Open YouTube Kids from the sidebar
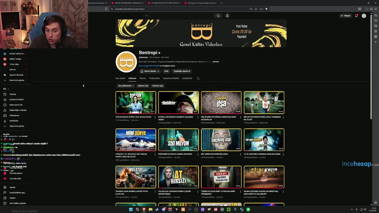Image resolution: width=379 pixels, height=213 pixels. 15,178
